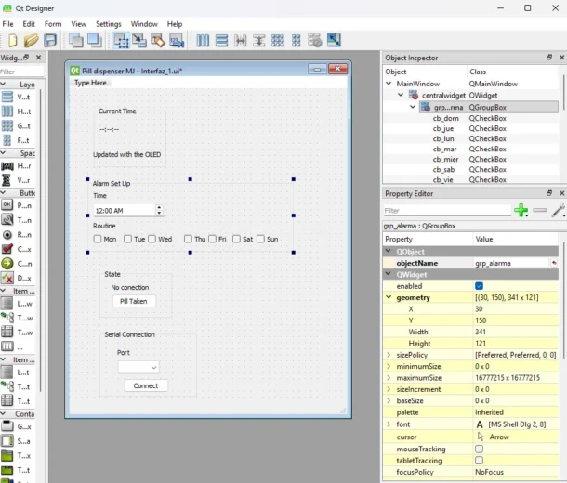Expand the font property
Viewport: 567px width, 483px height.
[x=389, y=424]
